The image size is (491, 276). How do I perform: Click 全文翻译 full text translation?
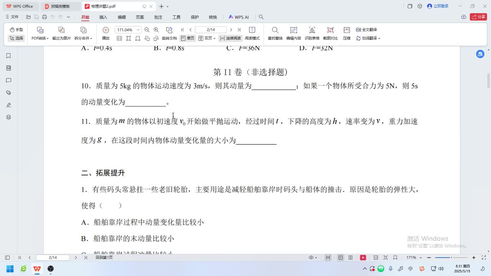366,30
